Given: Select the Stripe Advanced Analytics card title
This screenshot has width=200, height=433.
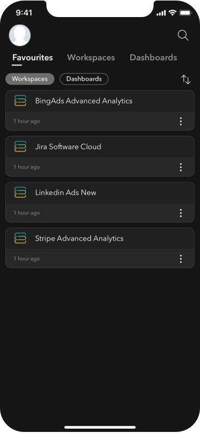Looking at the screenshot, I should point(79,238).
